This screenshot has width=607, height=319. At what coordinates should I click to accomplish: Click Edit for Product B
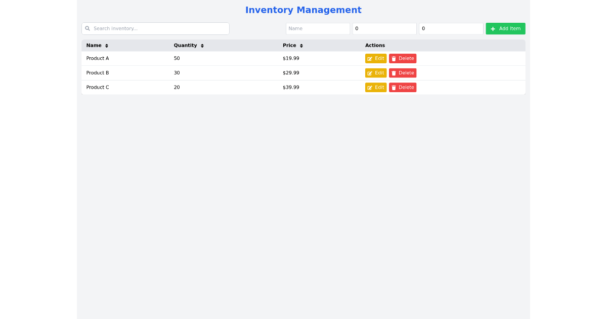pos(376,72)
